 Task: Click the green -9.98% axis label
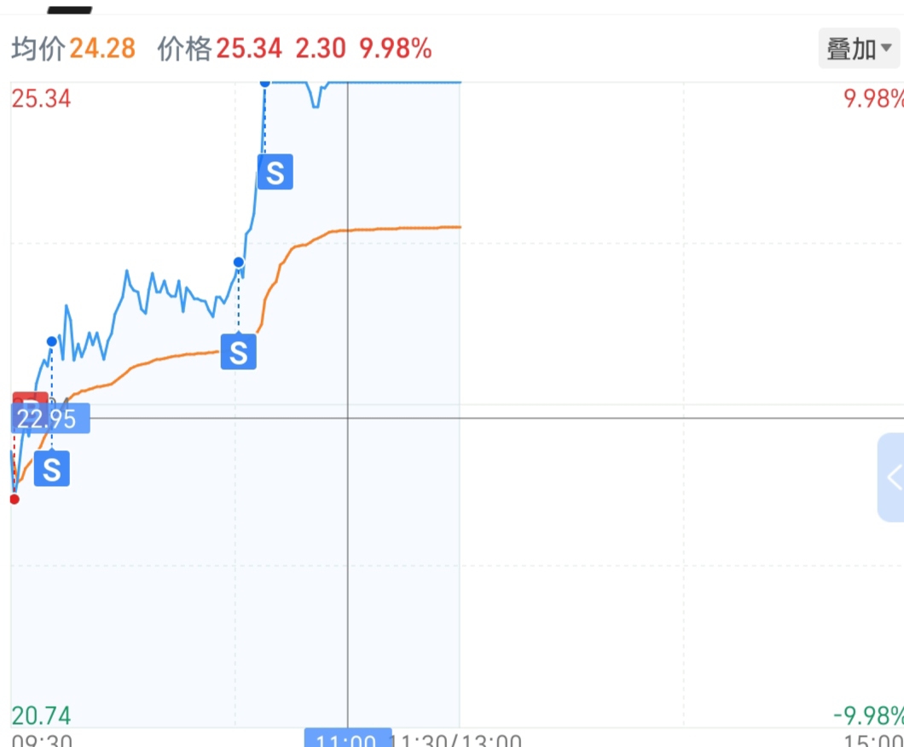[x=868, y=715]
